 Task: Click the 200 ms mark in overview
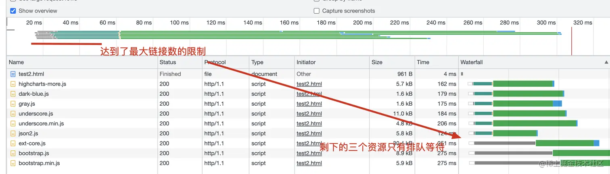click(x=363, y=23)
